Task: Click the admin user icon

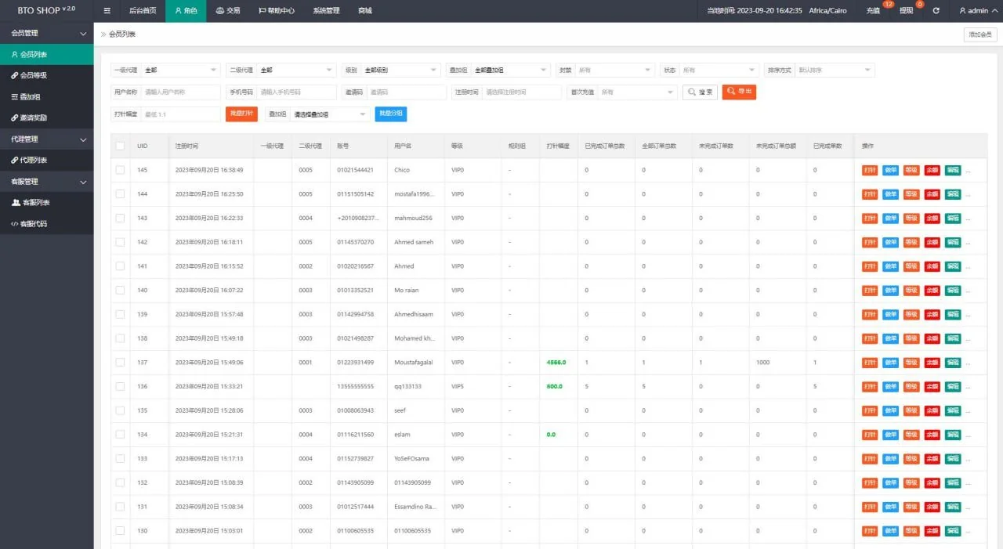Action: point(963,11)
